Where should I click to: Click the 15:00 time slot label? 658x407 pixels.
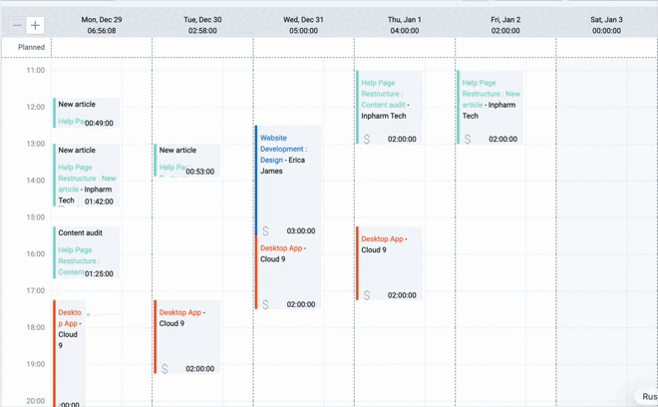tap(35, 217)
